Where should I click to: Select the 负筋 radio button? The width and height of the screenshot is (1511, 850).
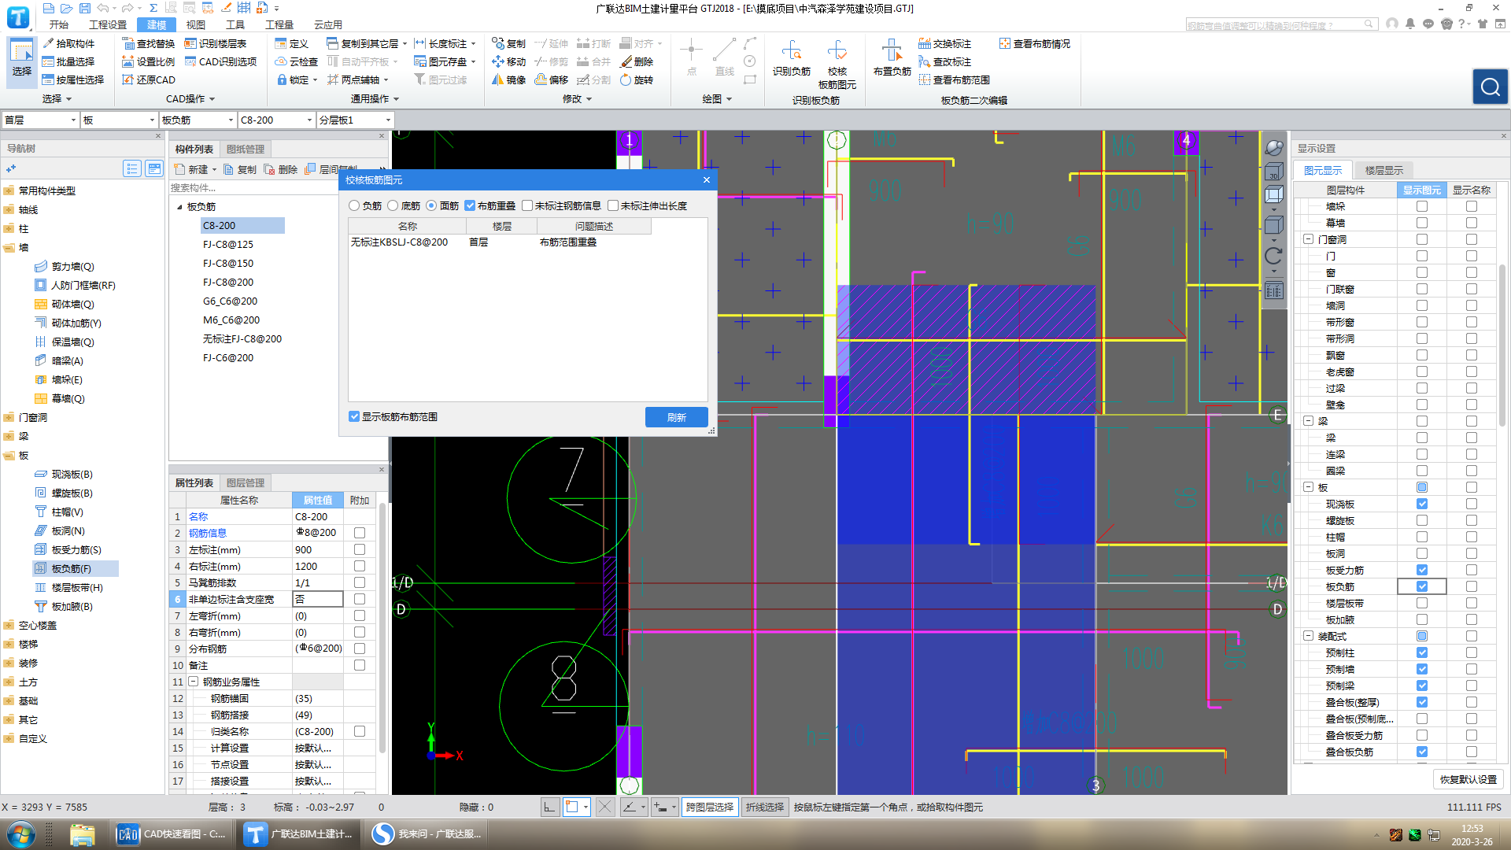pos(354,206)
